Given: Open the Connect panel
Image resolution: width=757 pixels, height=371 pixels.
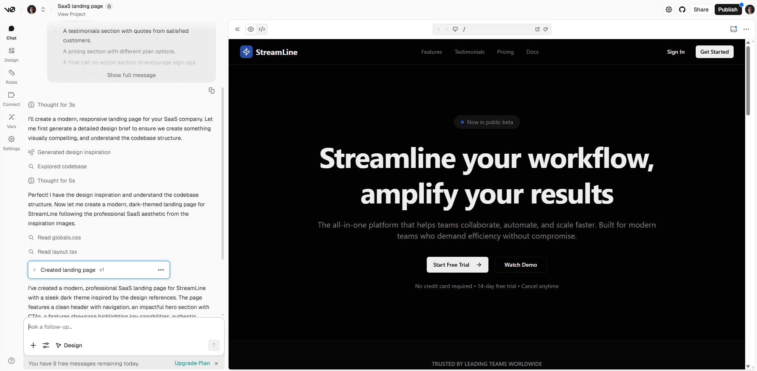Looking at the screenshot, I should tap(11, 98).
